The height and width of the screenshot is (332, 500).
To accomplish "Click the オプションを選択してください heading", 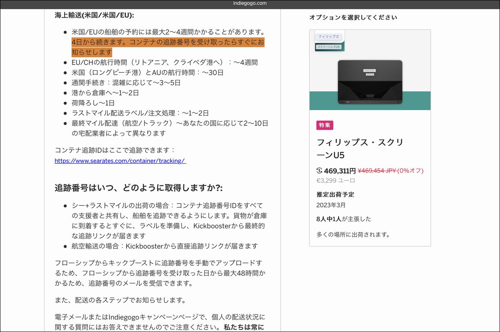I will click(x=353, y=17).
